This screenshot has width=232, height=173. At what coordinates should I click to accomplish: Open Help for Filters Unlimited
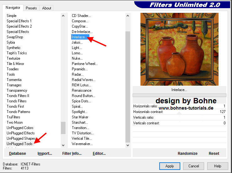pos(218,166)
